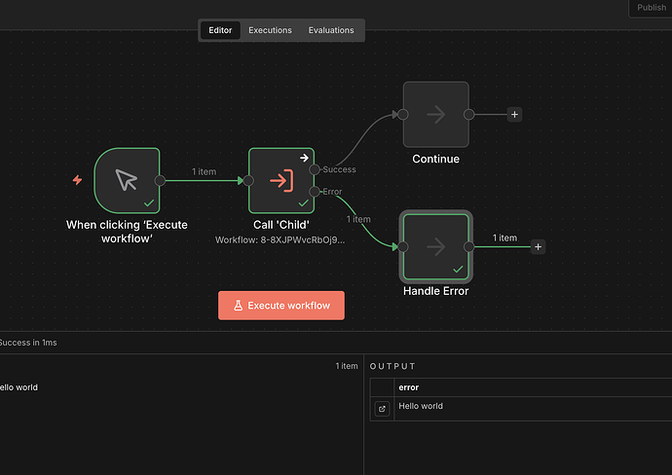Click the trigger node's output connector dot

161,180
